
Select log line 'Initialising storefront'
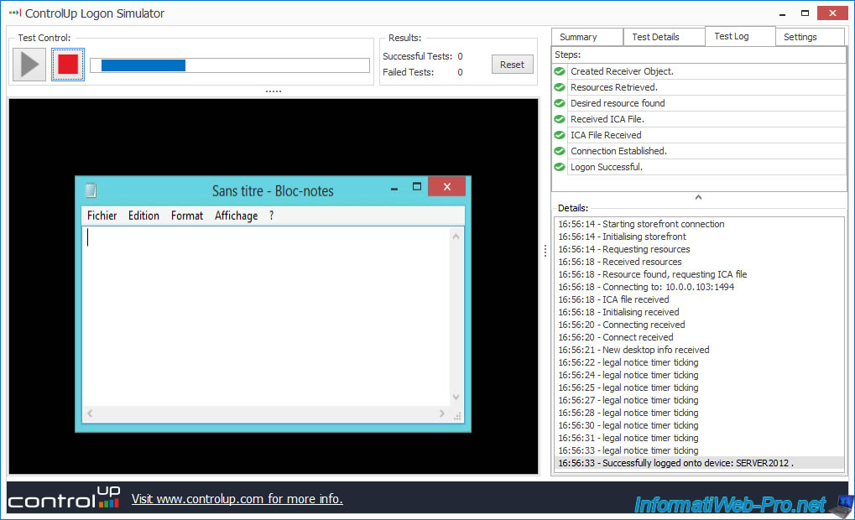700,237
